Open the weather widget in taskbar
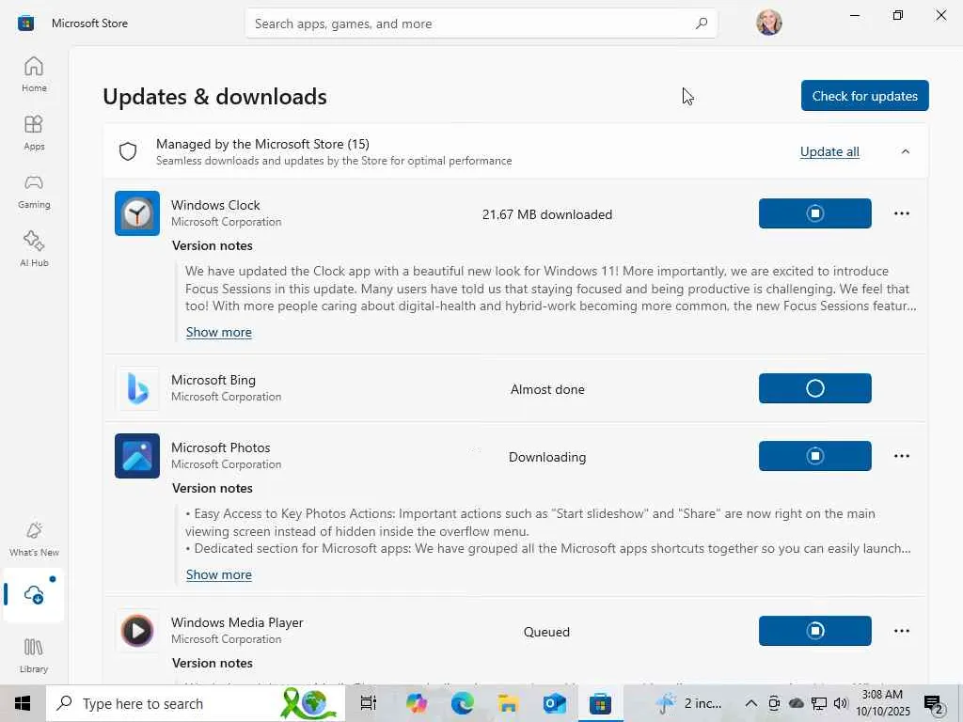The width and height of the screenshot is (963, 722). [x=688, y=703]
